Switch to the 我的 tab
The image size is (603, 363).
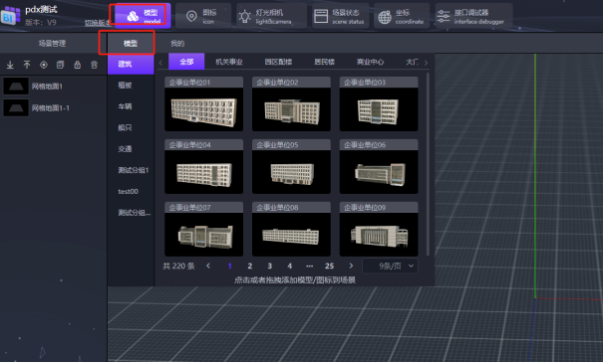click(x=177, y=44)
